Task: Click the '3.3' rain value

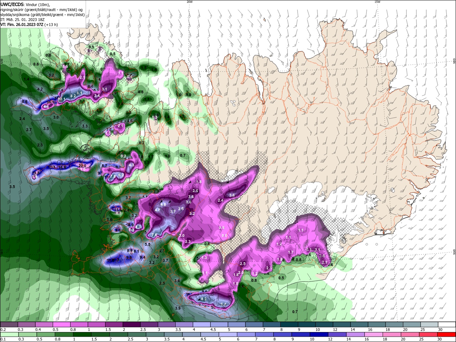Action: pyautogui.click(x=85, y=126)
